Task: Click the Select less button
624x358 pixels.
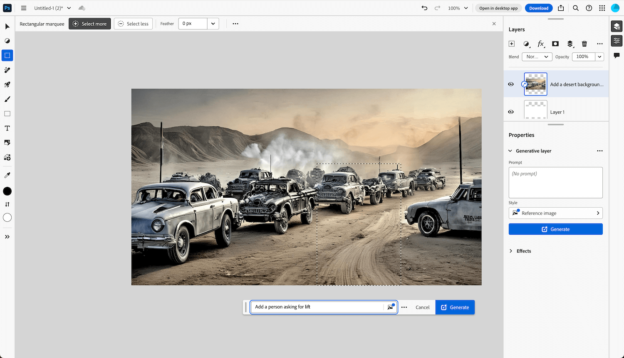Action: [133, 24]
